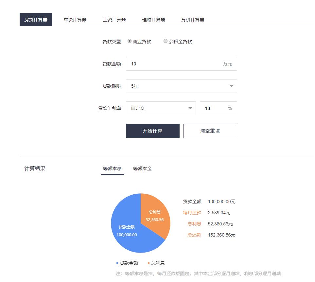
Task: Click the 开始计算 button
Action: [x=152, y=131]
